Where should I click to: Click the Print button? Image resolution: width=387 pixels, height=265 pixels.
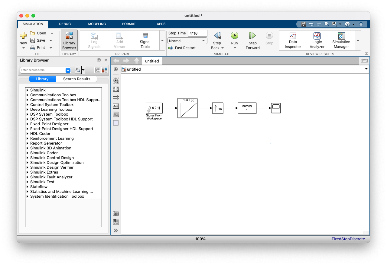tap(38, 48)
